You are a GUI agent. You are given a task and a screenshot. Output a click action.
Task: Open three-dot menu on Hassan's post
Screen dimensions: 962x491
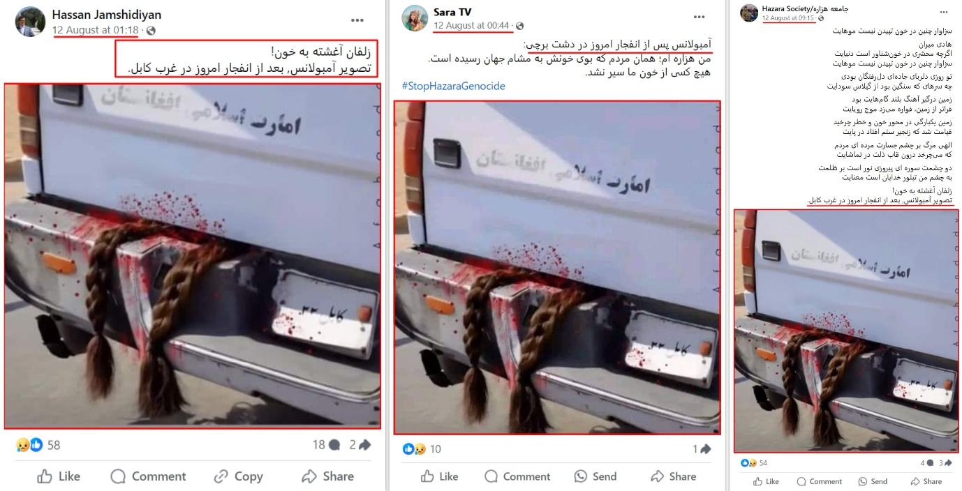[x=357, y=20]
